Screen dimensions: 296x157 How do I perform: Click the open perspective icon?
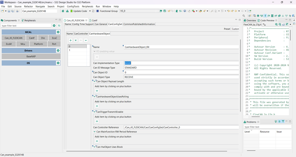(x=250, y=16)
